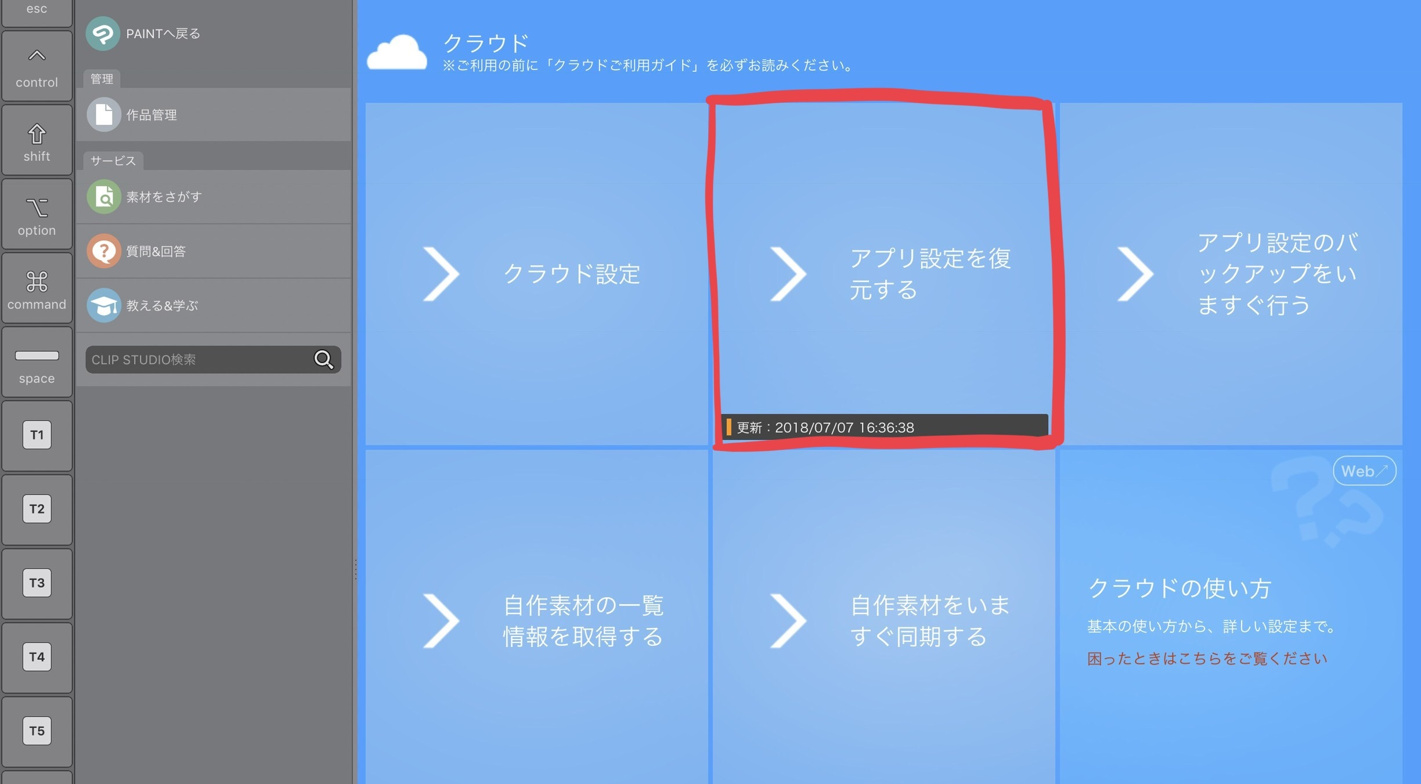
Task: Expand the サービス section header
Action: (112, 160)
